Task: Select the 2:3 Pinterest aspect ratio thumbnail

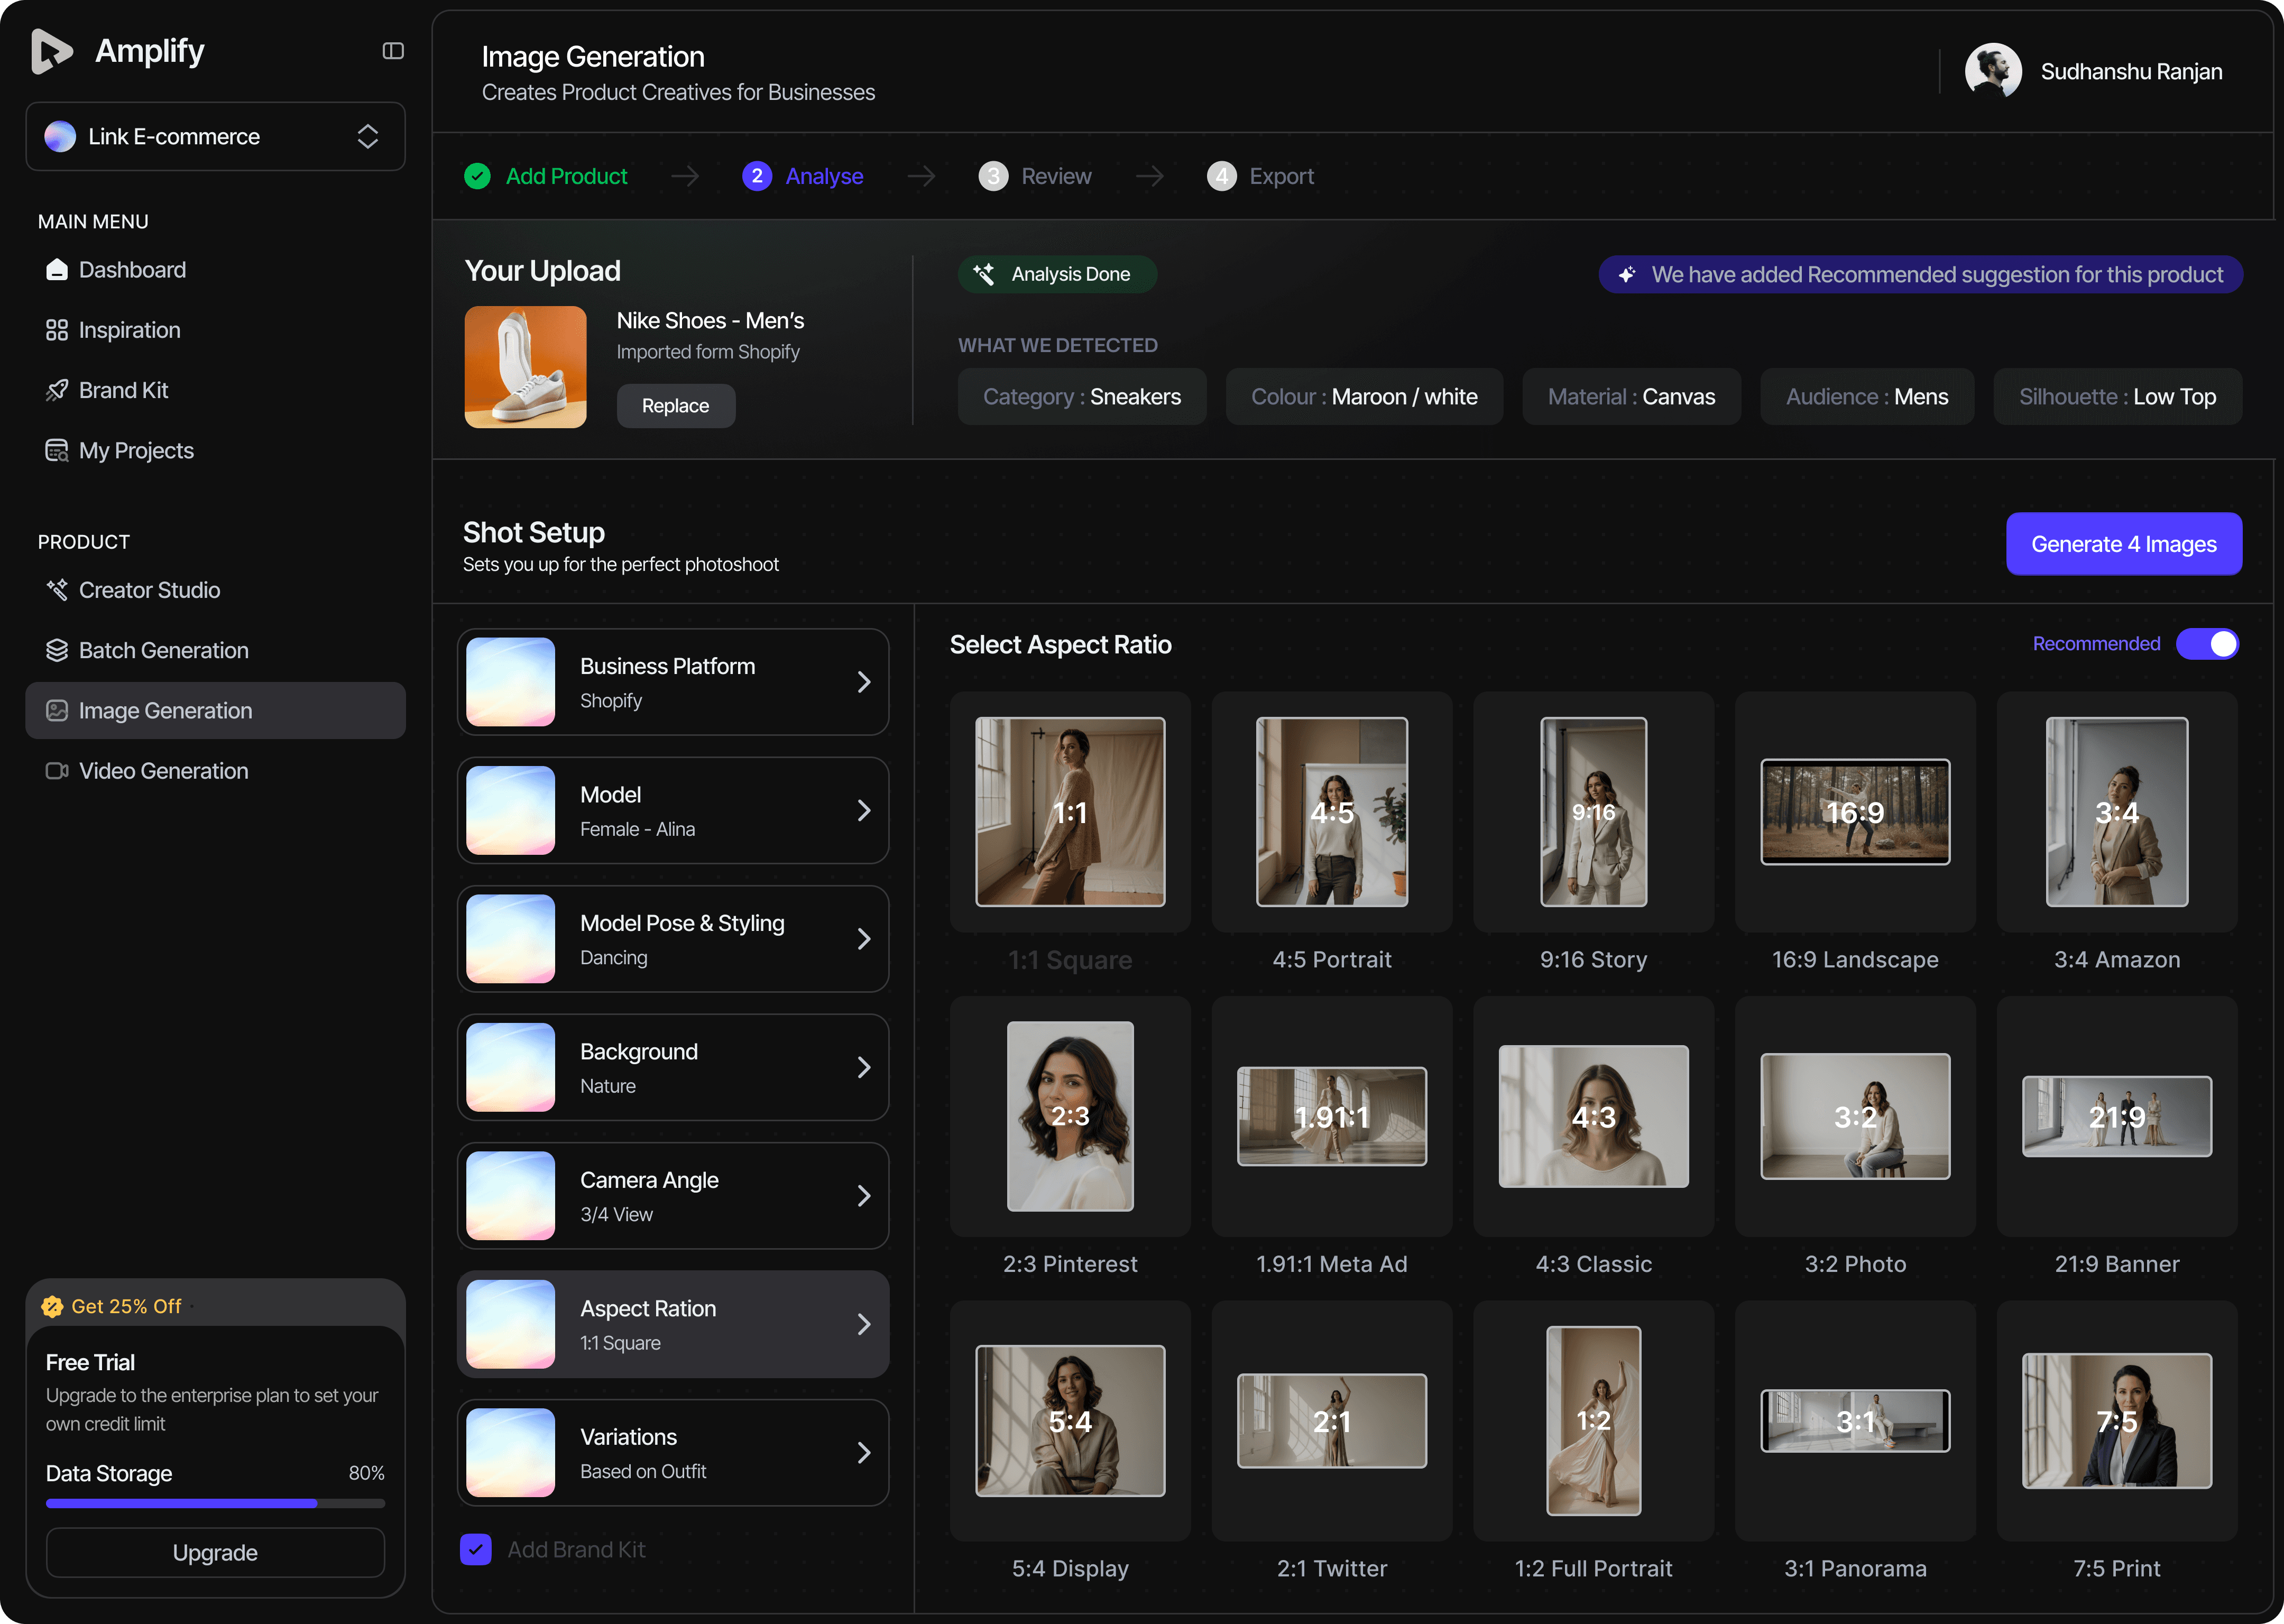Action: pos(1070,1116)
